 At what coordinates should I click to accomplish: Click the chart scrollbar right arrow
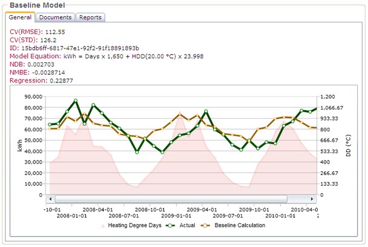tap(312, 199)
